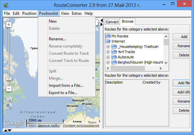Click the Add category button
Screen dimensions: 194x135
tap(181, 37)
